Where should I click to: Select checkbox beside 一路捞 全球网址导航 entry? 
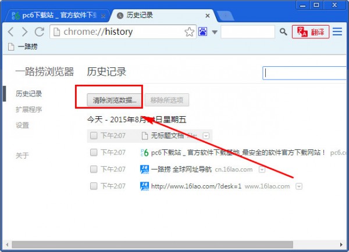93,170
